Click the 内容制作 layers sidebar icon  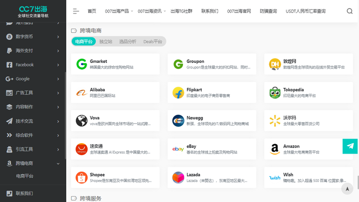[9, 107]
